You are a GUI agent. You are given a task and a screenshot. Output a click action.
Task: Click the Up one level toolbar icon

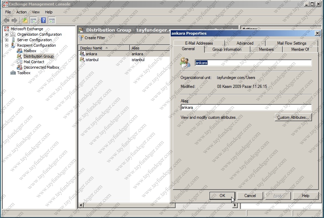[25, 20]
